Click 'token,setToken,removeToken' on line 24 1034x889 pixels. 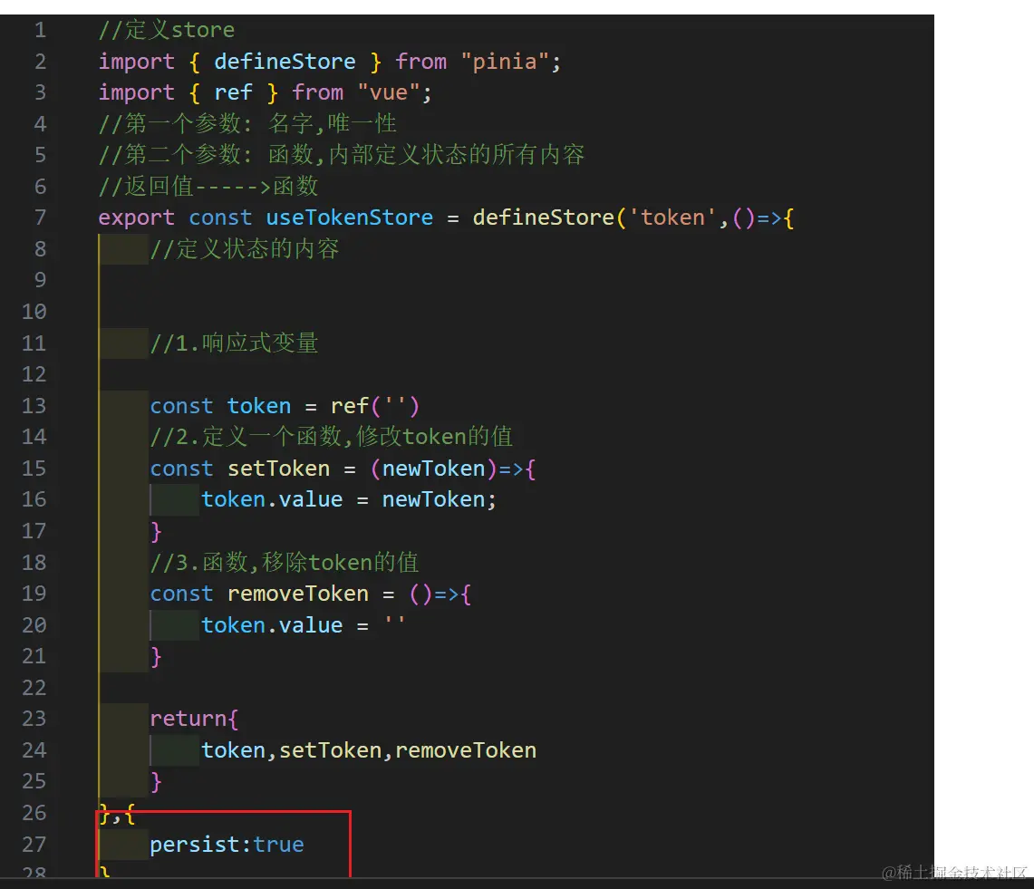click(369, 749)
